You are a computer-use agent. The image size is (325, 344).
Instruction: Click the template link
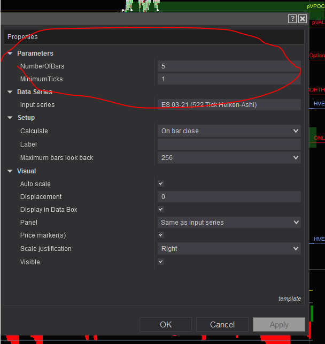click(290, 299)
